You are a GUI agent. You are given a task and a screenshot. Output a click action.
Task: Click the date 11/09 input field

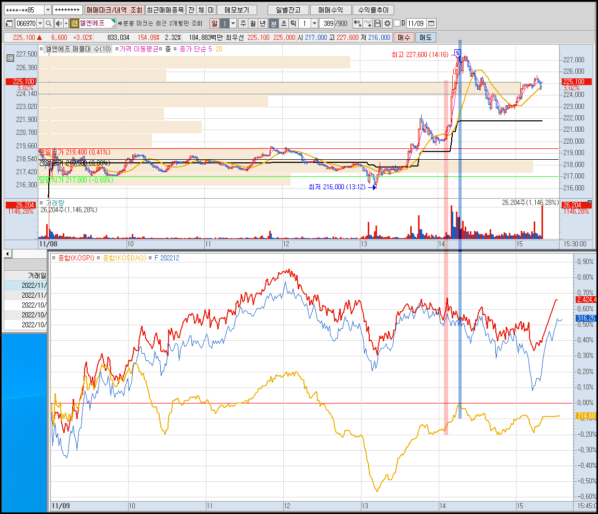(x=416, y=24)
